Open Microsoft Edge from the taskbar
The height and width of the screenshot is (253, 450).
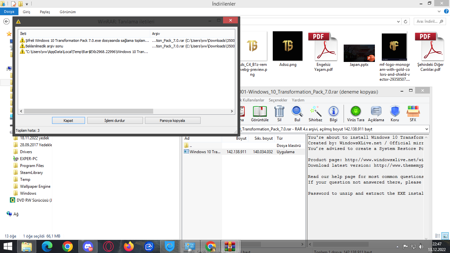pos(47,246)
